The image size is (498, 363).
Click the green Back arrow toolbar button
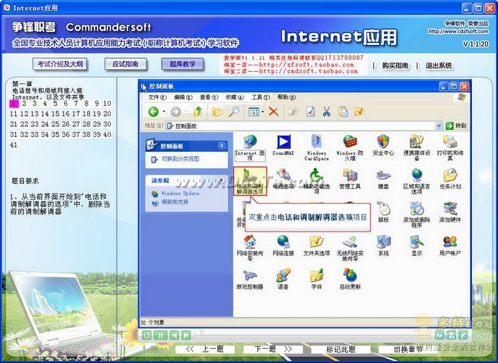153,111
